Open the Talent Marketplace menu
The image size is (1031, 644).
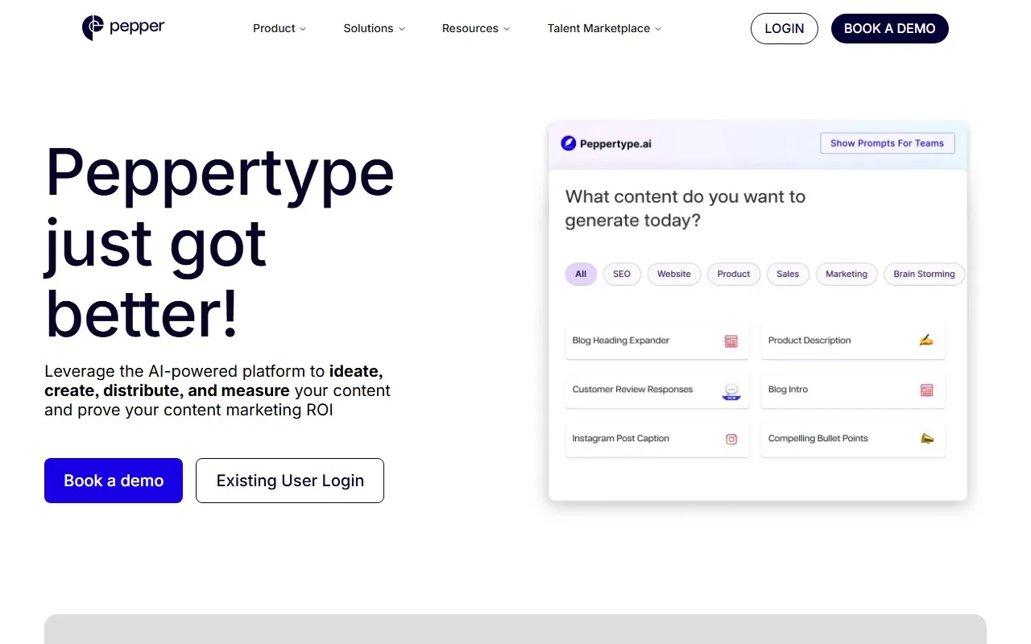tap(603, 28)
